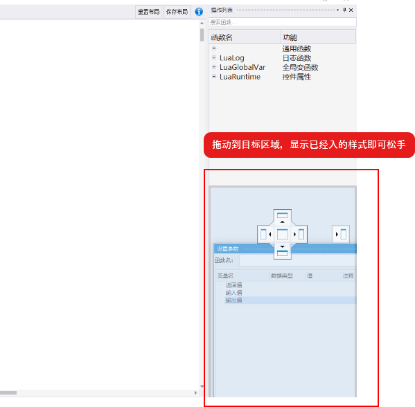Close the 操作列表 panel

[351, 10]
